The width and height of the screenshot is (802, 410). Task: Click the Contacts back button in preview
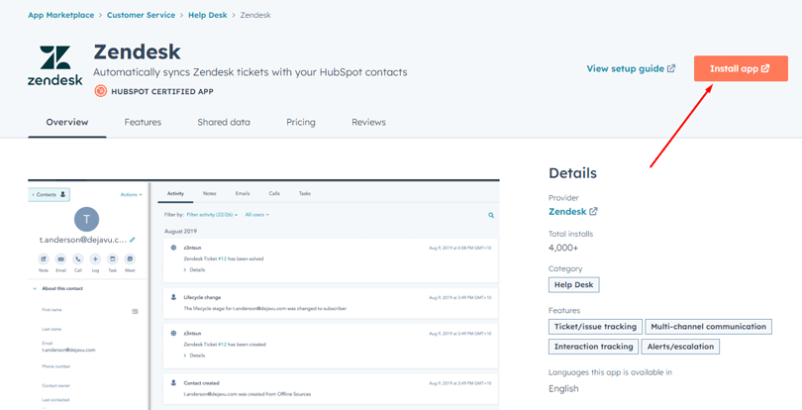49,194
